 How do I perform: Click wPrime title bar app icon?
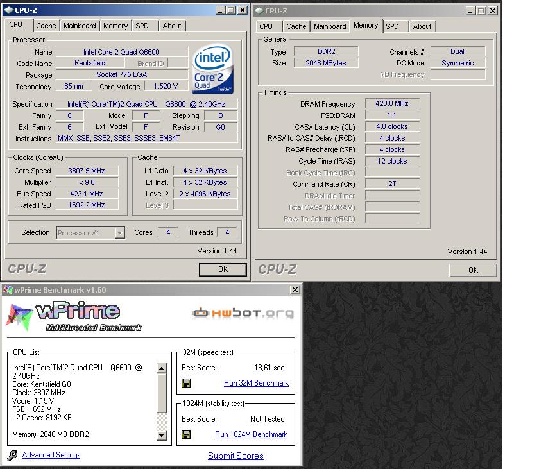coord(8,290)
